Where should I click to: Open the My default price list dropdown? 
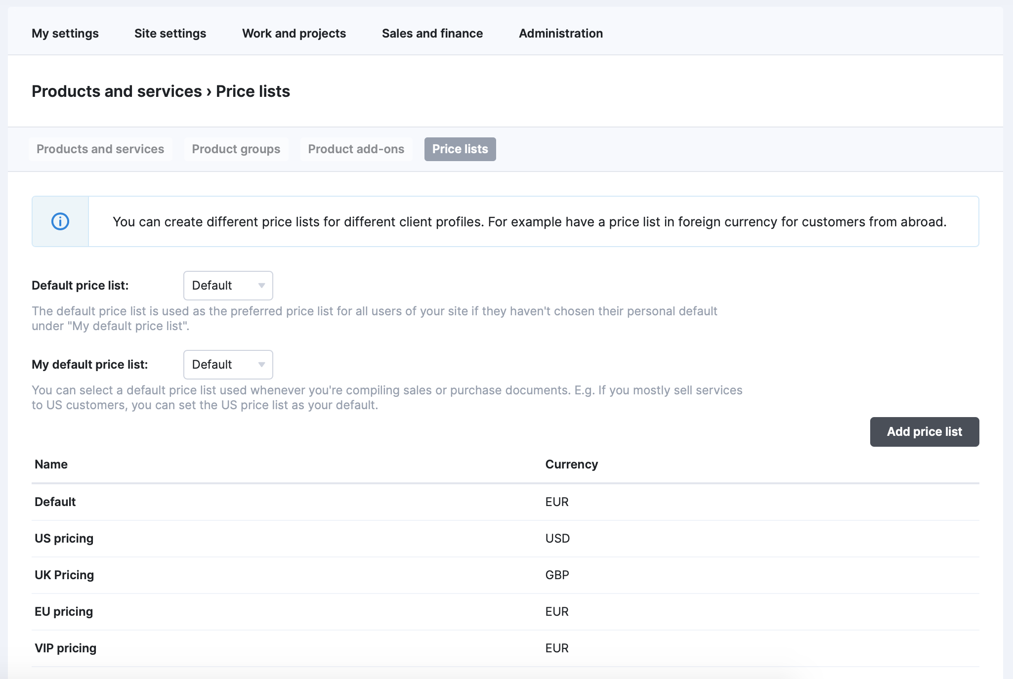click(x=228, y=365)
